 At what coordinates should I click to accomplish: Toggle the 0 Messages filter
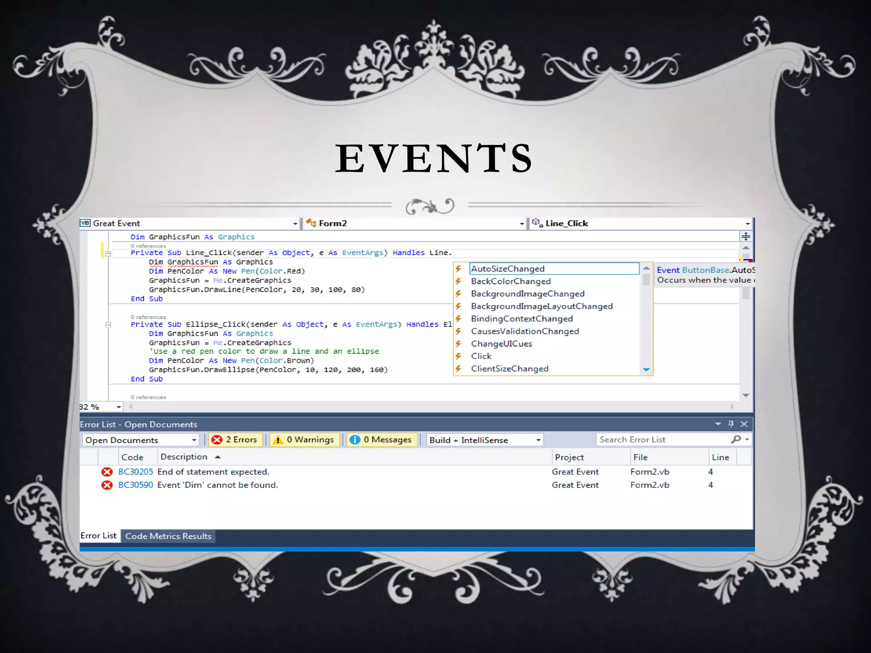point(381,440)
